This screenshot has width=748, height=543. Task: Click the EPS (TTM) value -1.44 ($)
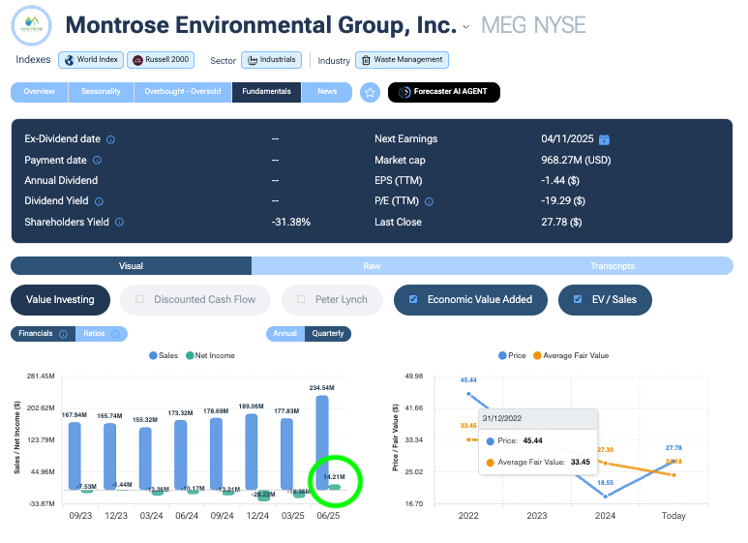[560, 180]
